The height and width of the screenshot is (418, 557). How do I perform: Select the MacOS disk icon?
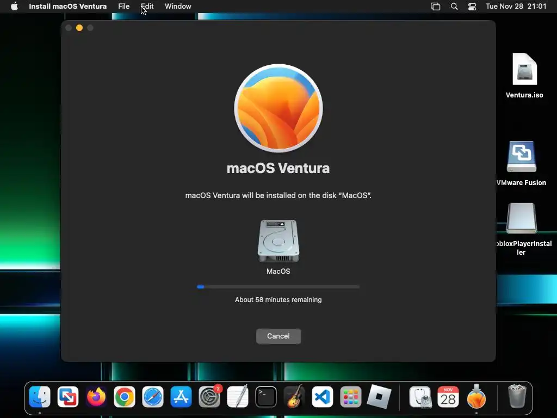click(x=278, y=242)
